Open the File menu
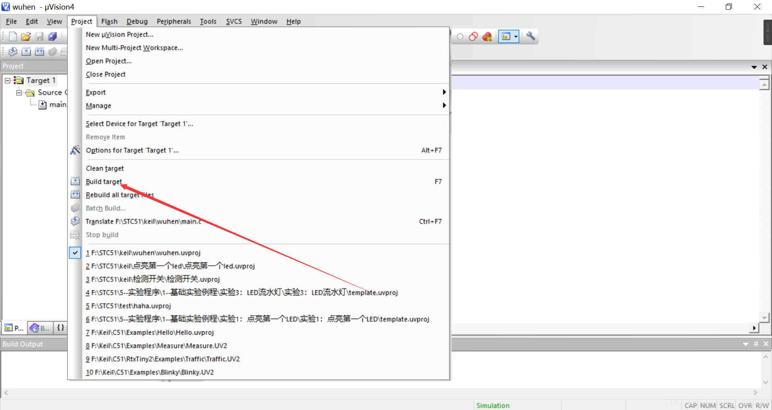The height and width of the screenshot is (410, 772). point(11,21)
